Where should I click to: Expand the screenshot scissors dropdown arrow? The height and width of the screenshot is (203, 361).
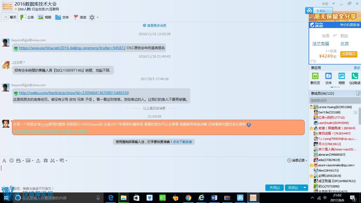tap(57, 161)
